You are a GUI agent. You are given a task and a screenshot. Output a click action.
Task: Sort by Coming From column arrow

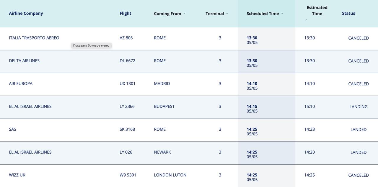click(184, 14)
